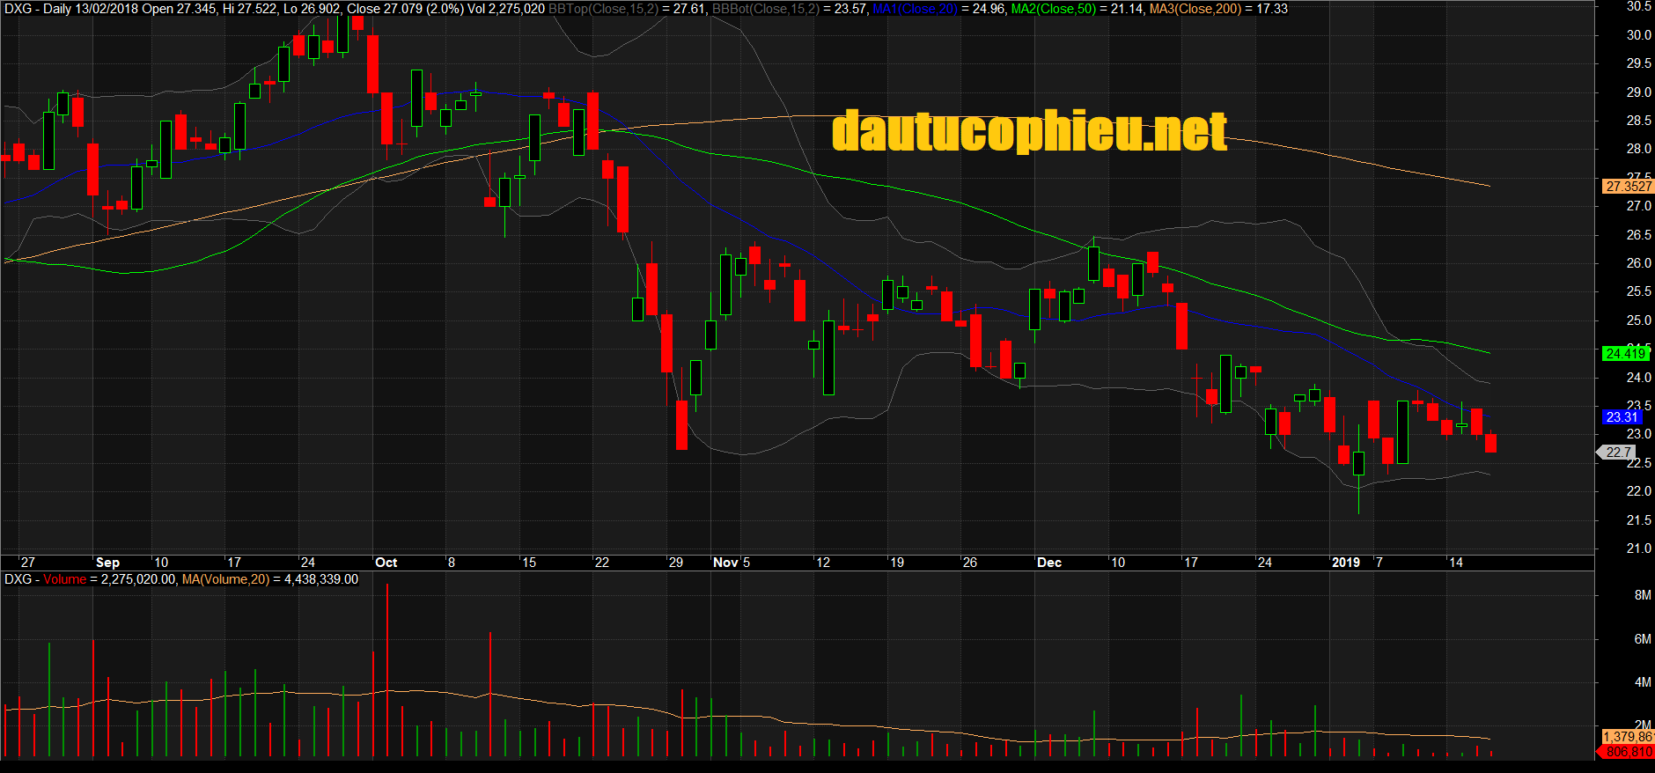This screenshot has height=773, width=1655.
Task: Click the orange 1,379,86 volume tag
Action: point(1627,737)
